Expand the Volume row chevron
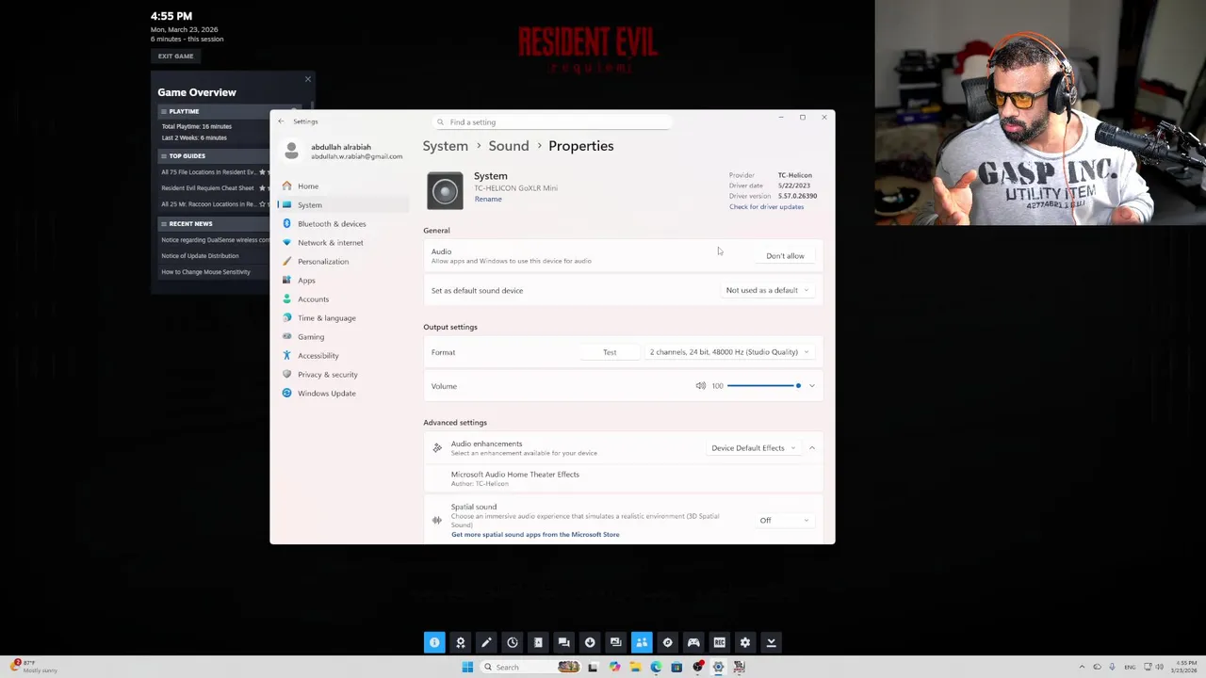1206x678 pixels. pyautogui.click(x=811, y=386)
